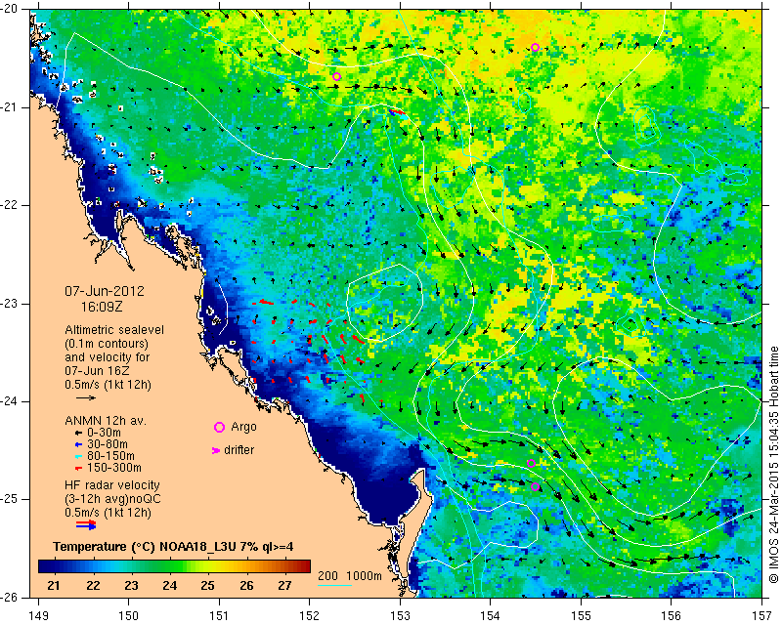Screen dimensions: 782x625
Task: Click the "80-150m" depth label
Action: pos(110,456)
